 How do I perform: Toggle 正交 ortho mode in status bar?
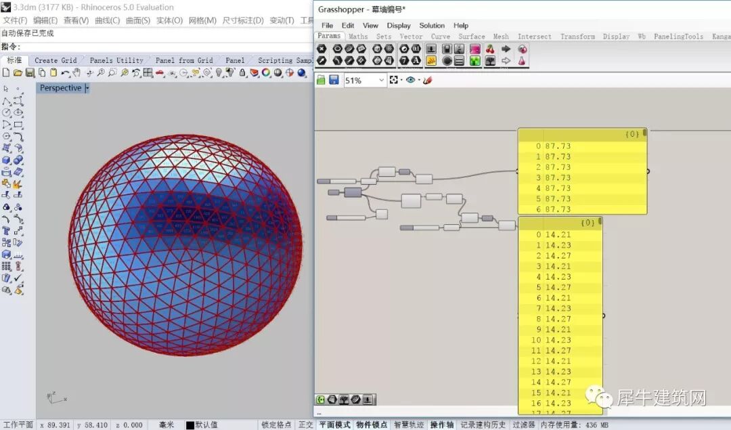pyautogui.click(x=305, y=425)
